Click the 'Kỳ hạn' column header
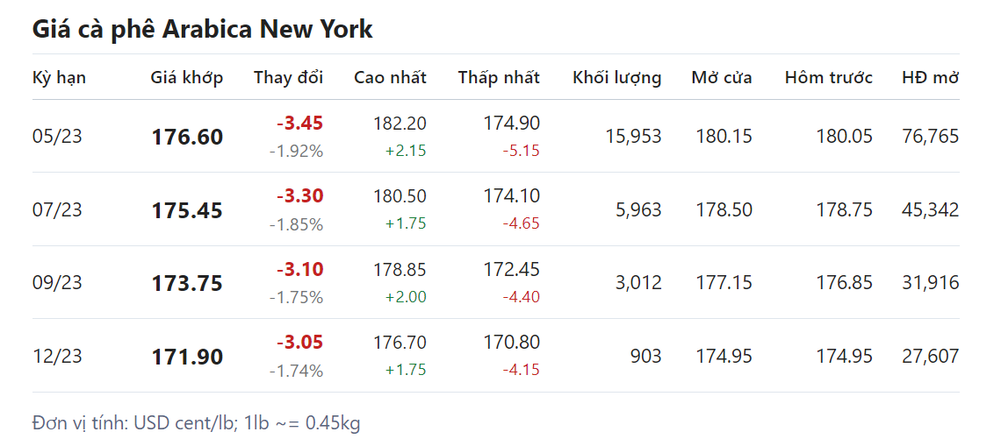This screenshot has width=994, height=439. (x=59, y=77)
